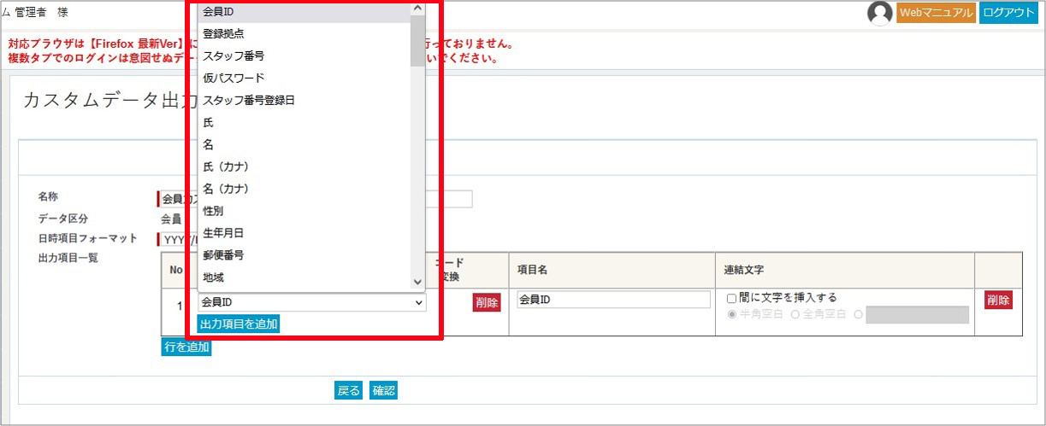This screenshot has width=1046, height=426.
Task: Click the dropdown list scrollbar thumb
Action: pyautogui.click(x=417, y=41)
